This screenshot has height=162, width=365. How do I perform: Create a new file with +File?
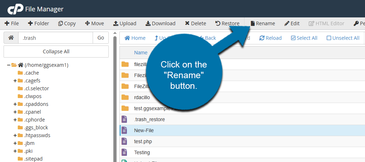(x=12, y=23)
